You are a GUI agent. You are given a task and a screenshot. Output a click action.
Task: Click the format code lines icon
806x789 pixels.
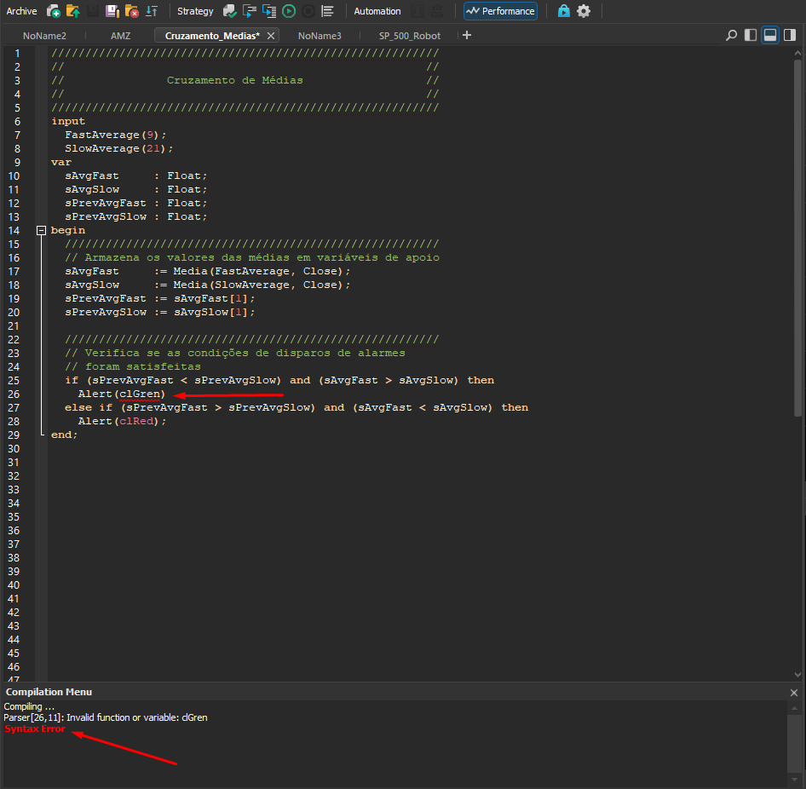point(327,11)
